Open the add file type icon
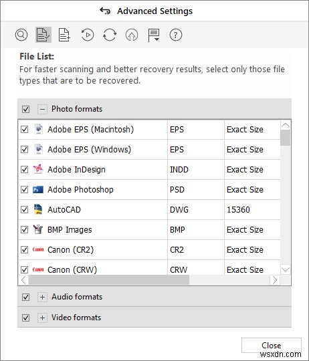The height and width of the screenshot is (361, 309). click(64, 35)
